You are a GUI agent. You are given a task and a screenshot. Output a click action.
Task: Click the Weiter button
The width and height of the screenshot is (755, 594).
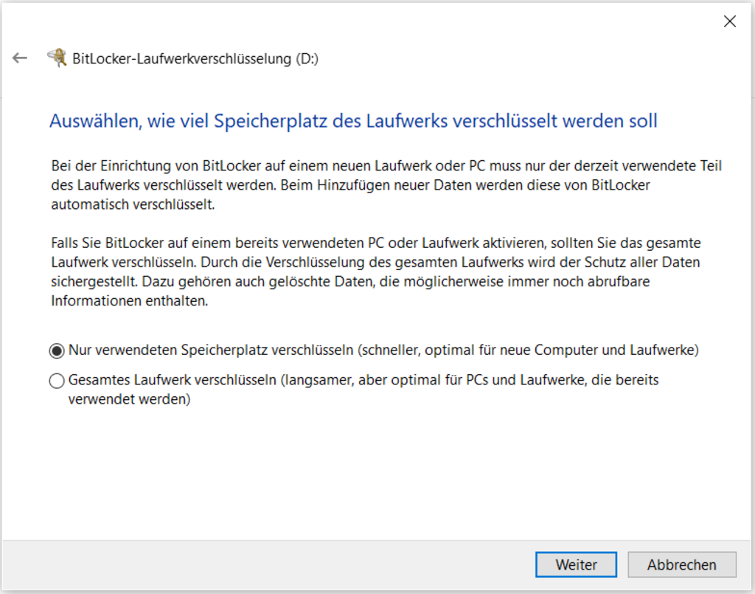(576, 564)
